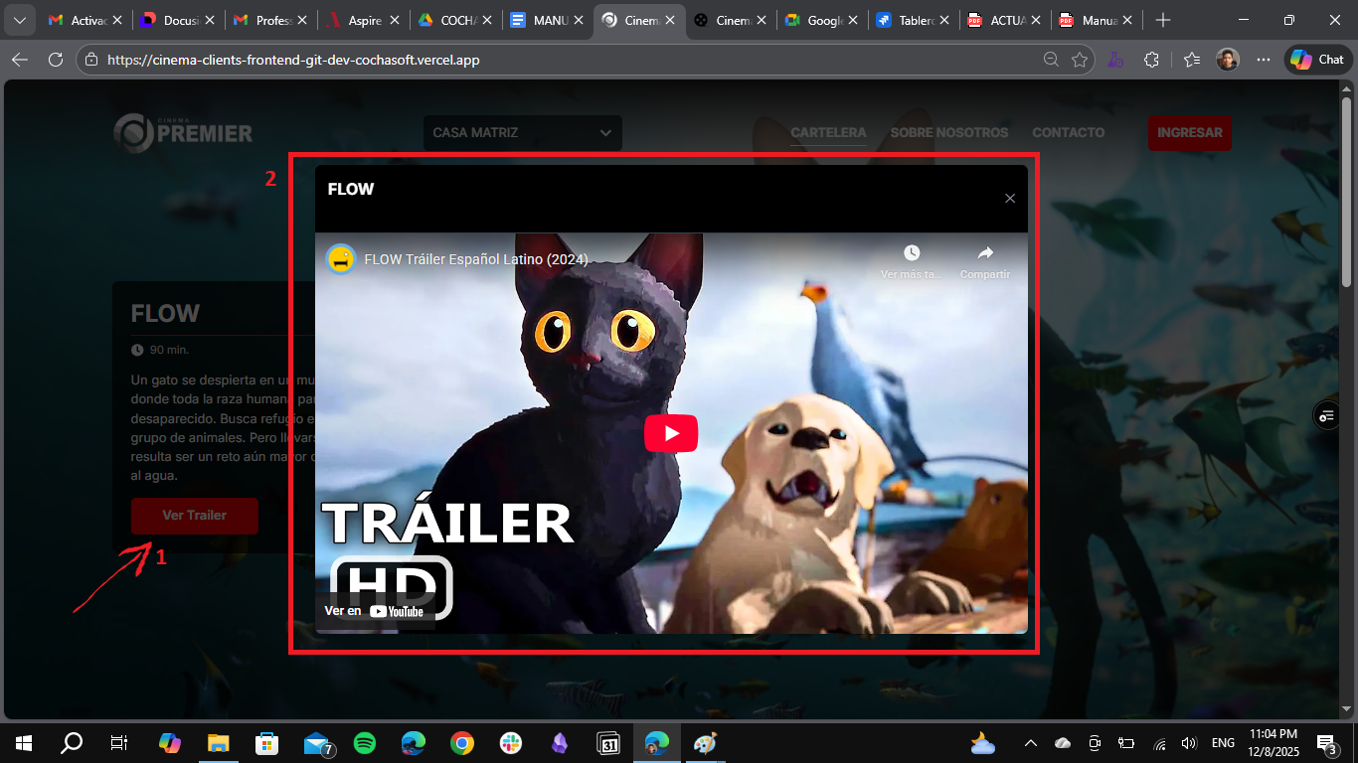Open the tab search chevron in the browser
The width and height of the screenshot is (1358, 763).
coord(19,19)
